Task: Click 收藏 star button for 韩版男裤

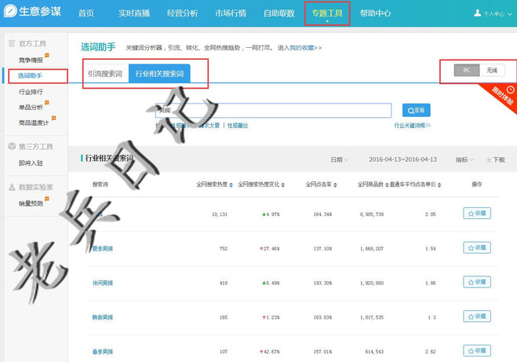Action: (477, 316)
